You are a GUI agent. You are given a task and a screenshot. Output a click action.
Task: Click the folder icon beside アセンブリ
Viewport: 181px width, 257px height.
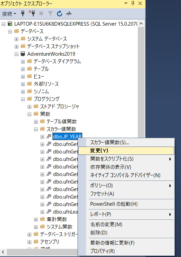pos(36,242)
